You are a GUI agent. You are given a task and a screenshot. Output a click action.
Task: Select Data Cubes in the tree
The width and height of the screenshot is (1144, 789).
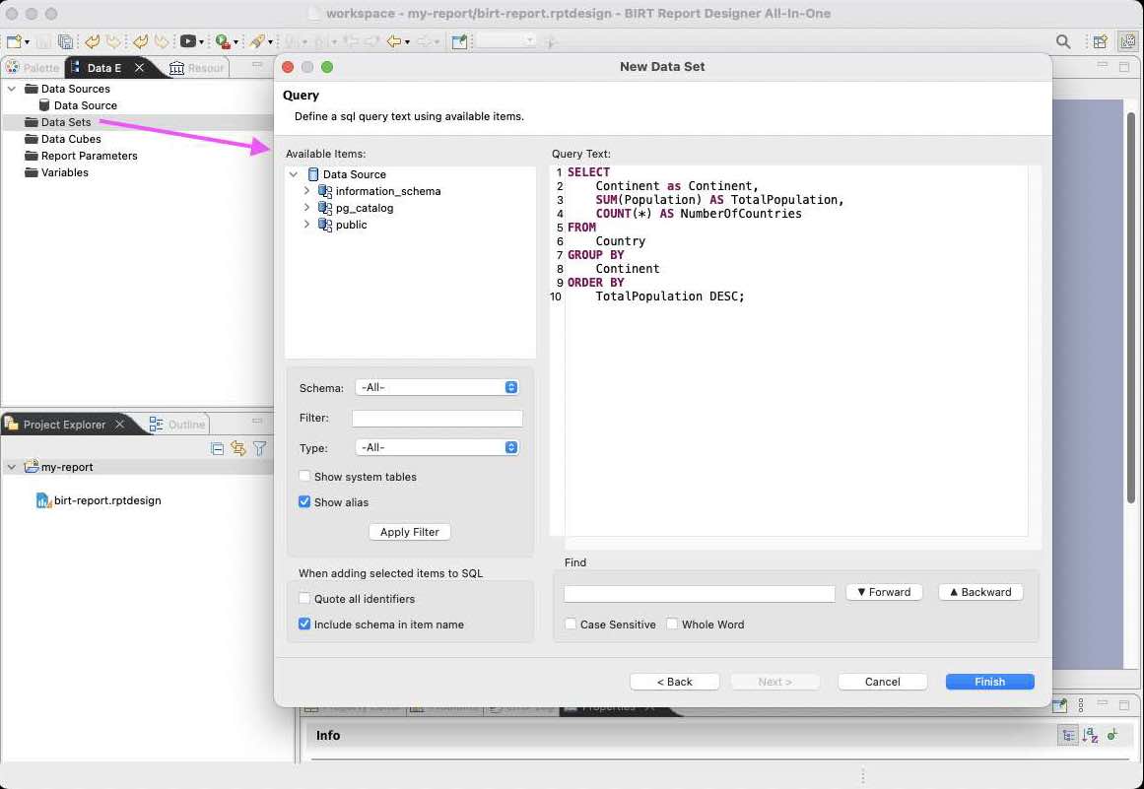(x=71, y=139)
